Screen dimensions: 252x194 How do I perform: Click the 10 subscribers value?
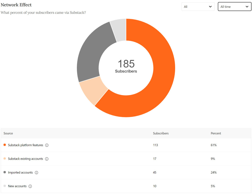155,186
